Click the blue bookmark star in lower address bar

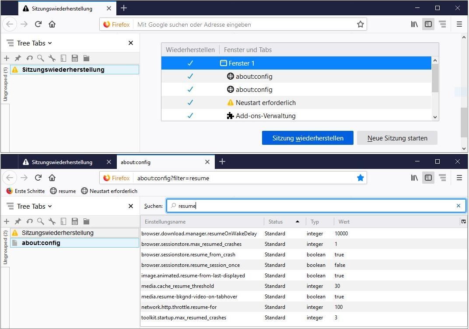coord(360,178)
